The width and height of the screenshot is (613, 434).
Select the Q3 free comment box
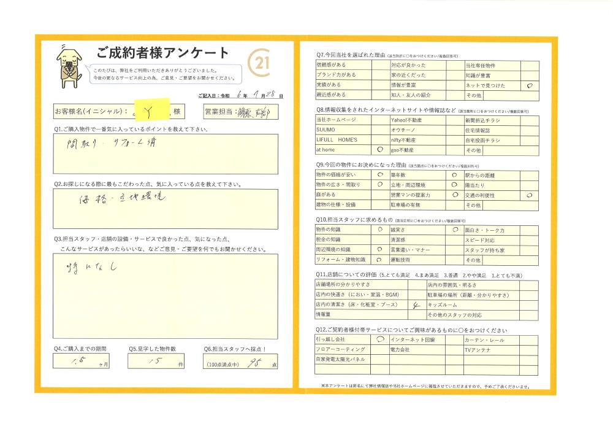click(165, 296)
